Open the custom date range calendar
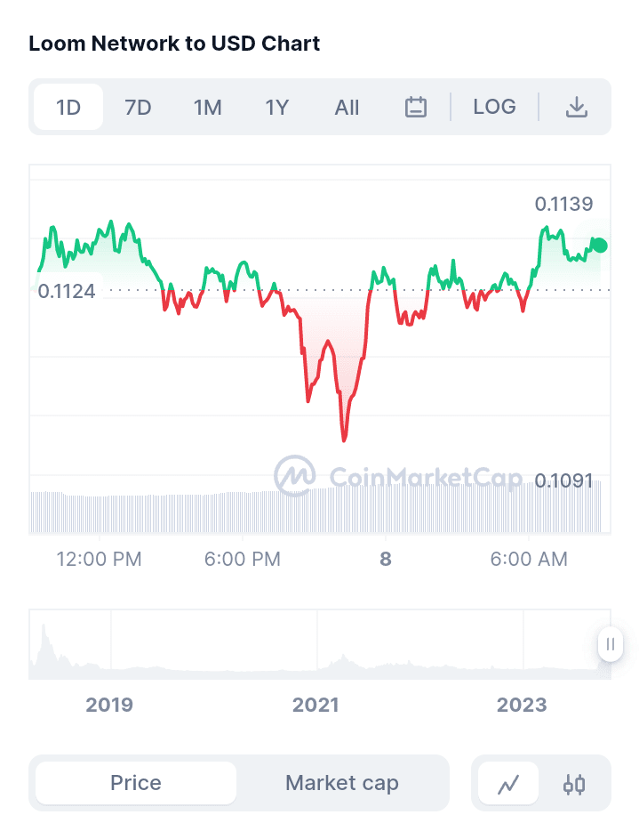 pos(414,107)
